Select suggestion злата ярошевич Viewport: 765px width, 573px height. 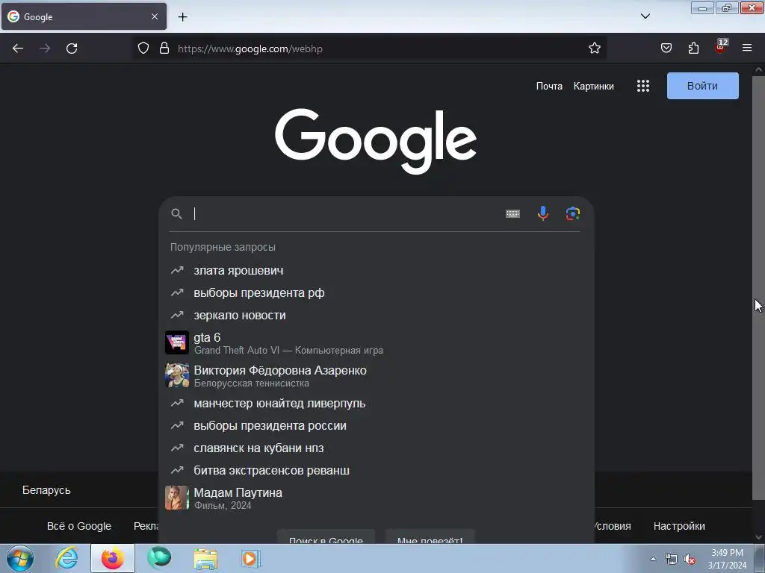(x=375, y=270)
